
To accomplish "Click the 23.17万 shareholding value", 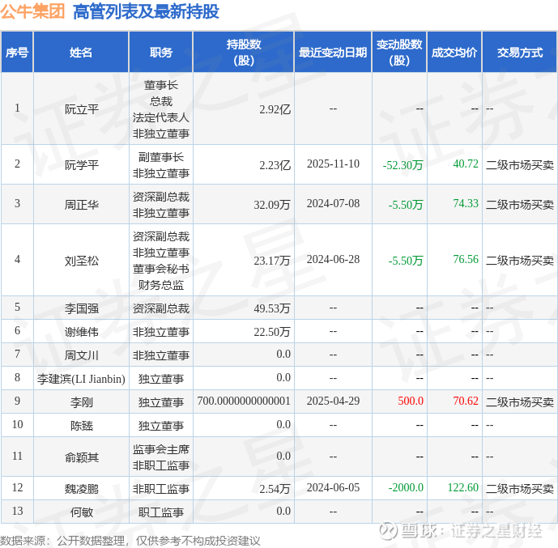I will (272, 261).
